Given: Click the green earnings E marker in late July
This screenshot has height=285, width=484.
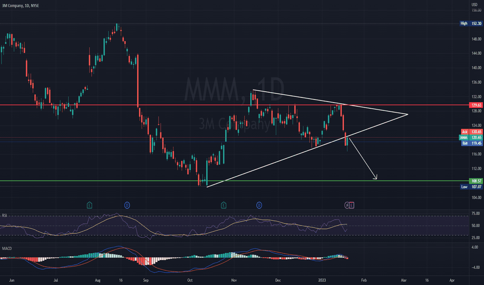Looking at the screenshot, I should 89,205.
